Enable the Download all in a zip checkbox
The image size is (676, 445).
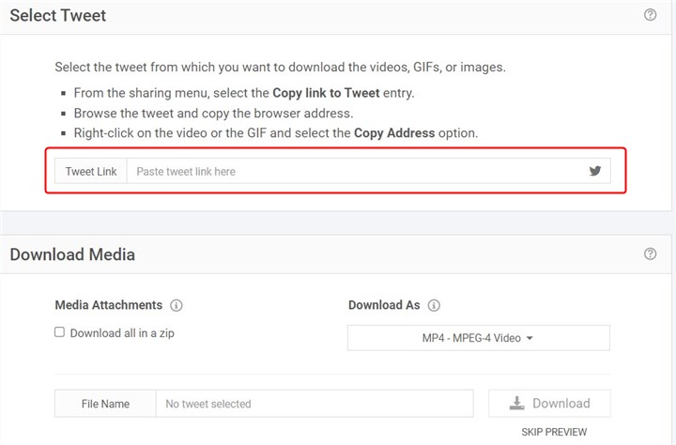60,332
